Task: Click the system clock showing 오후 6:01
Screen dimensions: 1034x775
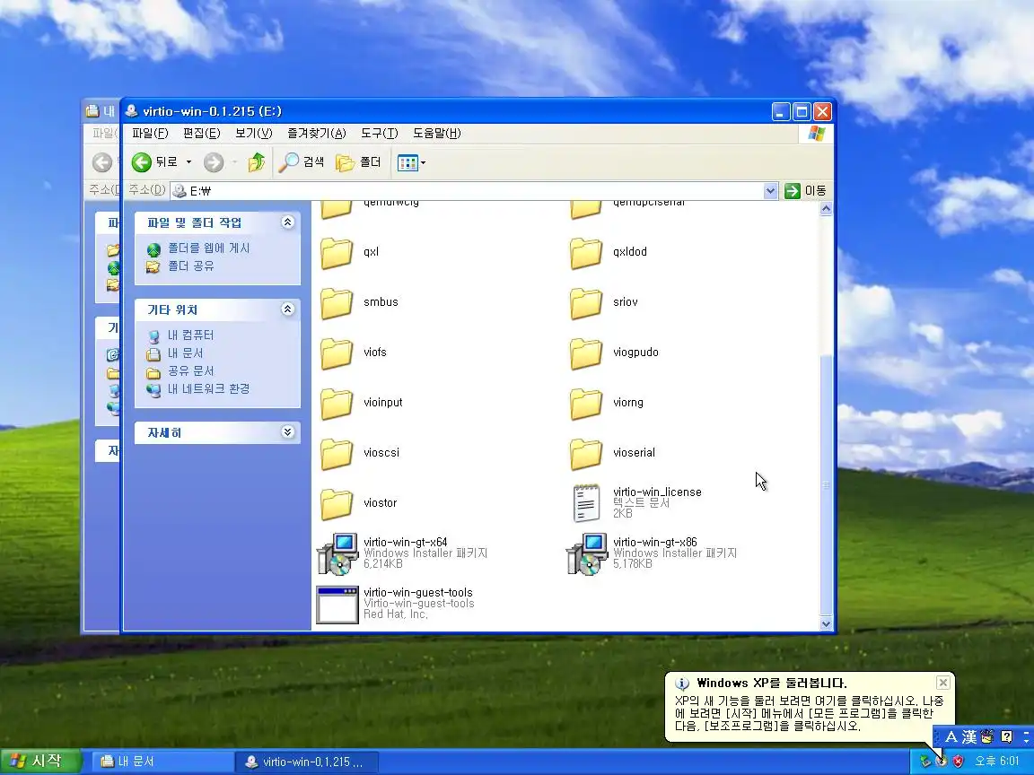Action: (x=997, y=762)
